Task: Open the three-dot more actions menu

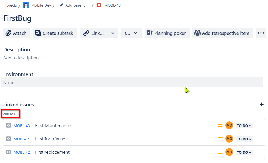Action: click(x=261, y=33)
